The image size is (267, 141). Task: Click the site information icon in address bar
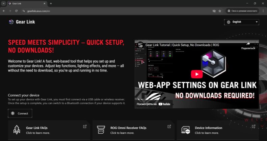24,11
